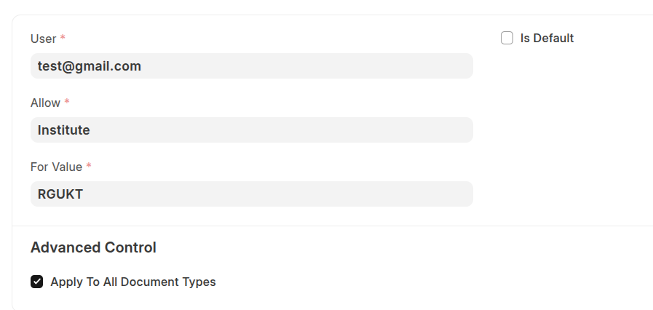Tick the Is Default checkbox
Image resolution: width=653 pixels, height=310 pixels.
[507, 39]
